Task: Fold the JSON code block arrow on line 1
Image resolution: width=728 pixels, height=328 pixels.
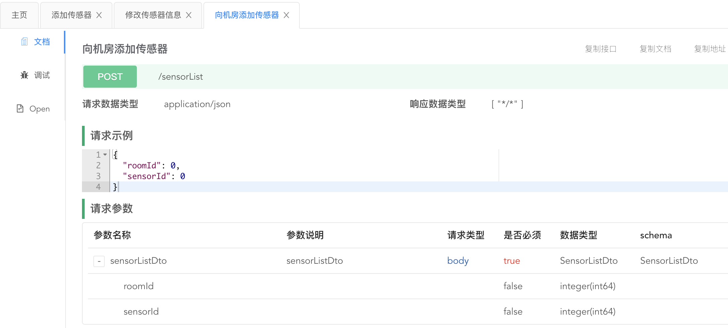Action: tap(105, 155)
